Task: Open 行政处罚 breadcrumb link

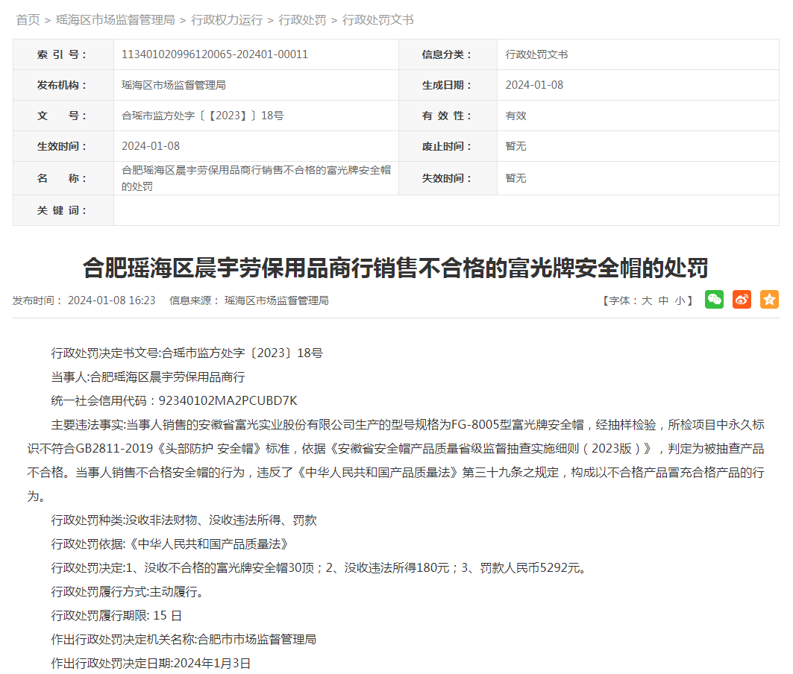Action: [302, 19]
